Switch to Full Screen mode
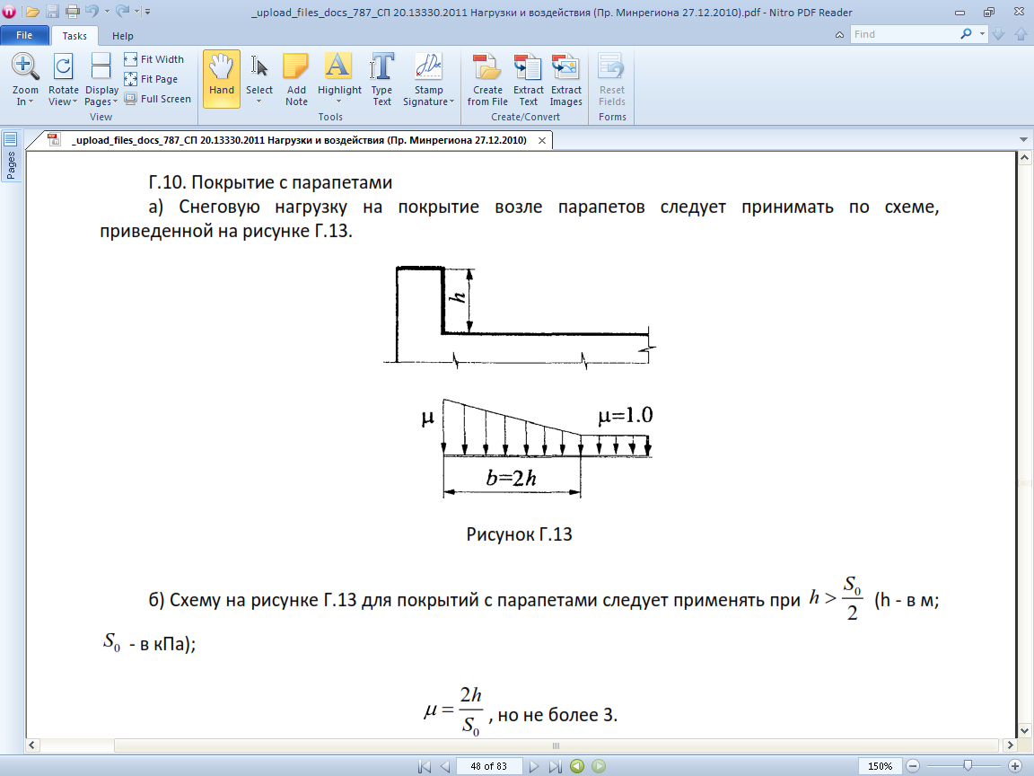 click(158, 99)
